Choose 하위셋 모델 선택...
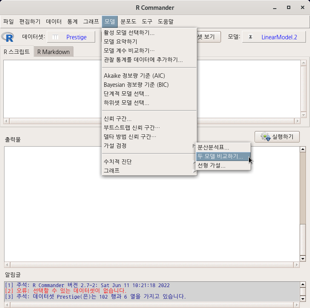 149,103
